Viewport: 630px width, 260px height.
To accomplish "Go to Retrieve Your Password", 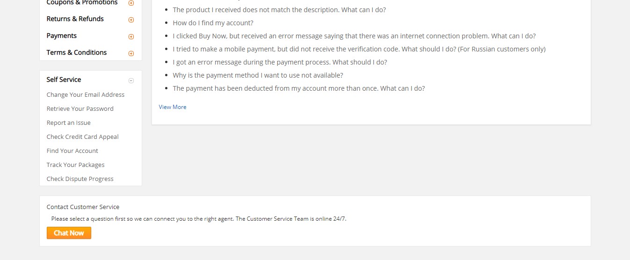I will (x=80, y=108).
